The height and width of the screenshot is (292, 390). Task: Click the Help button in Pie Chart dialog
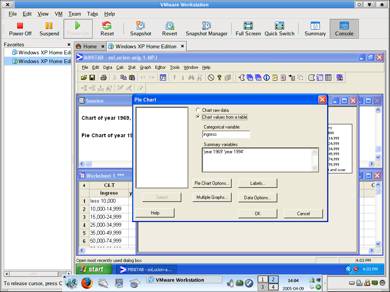(155, 213)
